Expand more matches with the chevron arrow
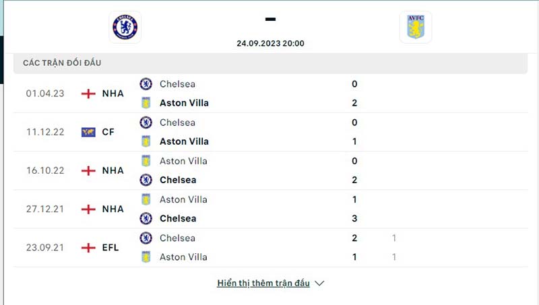The width and height of the screenshot is (539, 305). click(319, 283)
